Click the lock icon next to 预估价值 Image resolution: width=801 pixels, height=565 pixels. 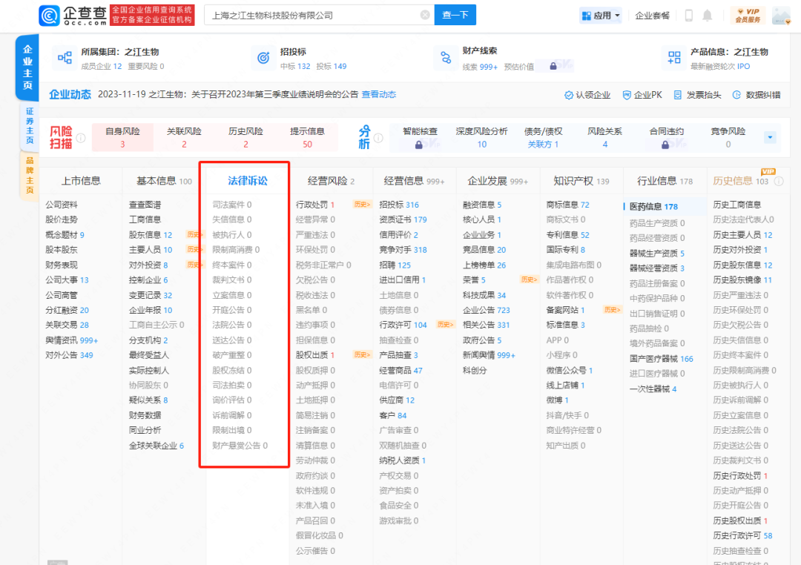tap(553, 66)
